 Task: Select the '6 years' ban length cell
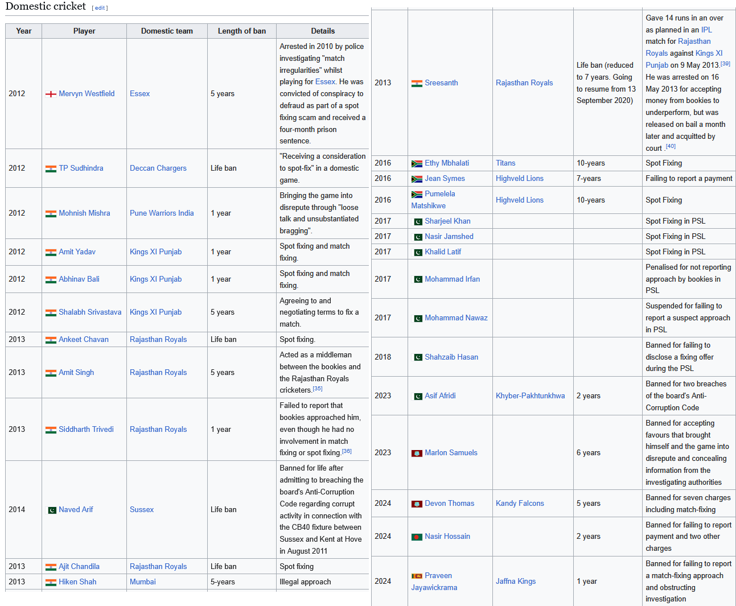(x=608, y=453)
